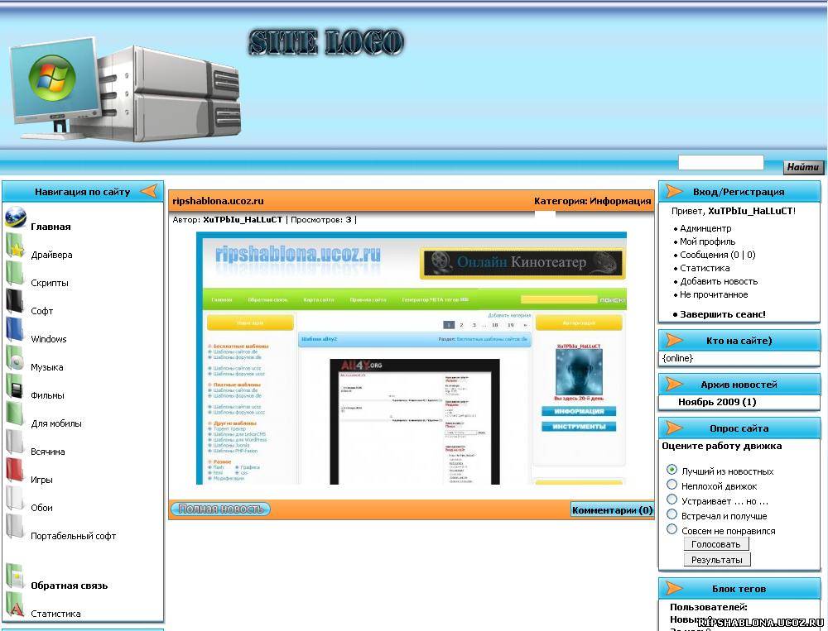Screen dimensions: 828x631
Task: Select the poll option Совсем не понравился
Action: (672, 529)
